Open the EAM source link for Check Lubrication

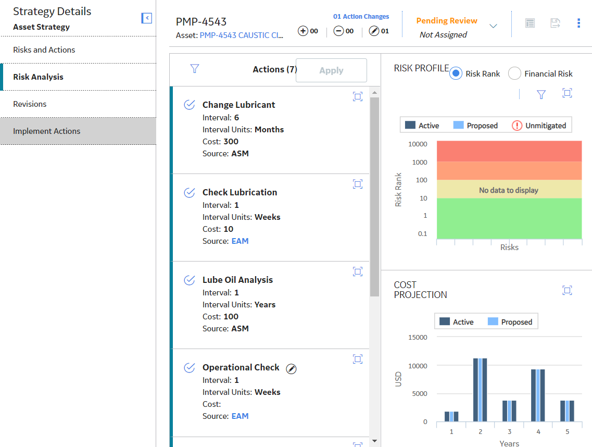[240, 241]
